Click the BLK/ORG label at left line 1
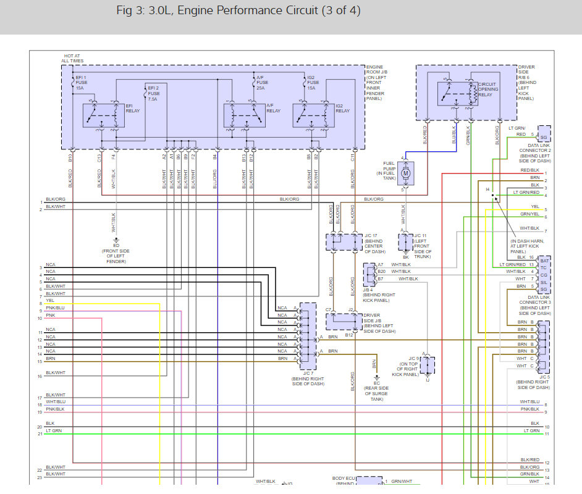Screen dimensions: 582x494 coord(56,199)
